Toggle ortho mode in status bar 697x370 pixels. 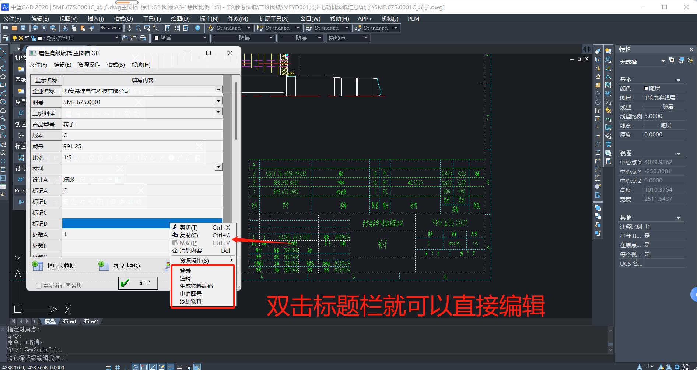pyautogui.click(x=125, y=367)
